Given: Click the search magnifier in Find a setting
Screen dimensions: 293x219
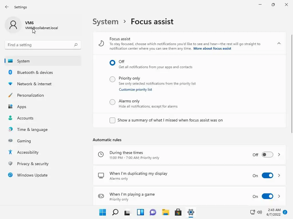Looking at the screenshot, I should click(x=76, y=45).
